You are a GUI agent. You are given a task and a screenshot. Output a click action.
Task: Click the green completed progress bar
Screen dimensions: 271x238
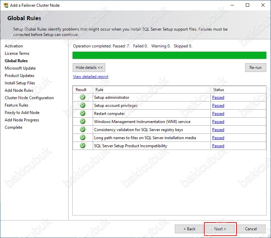169,55
